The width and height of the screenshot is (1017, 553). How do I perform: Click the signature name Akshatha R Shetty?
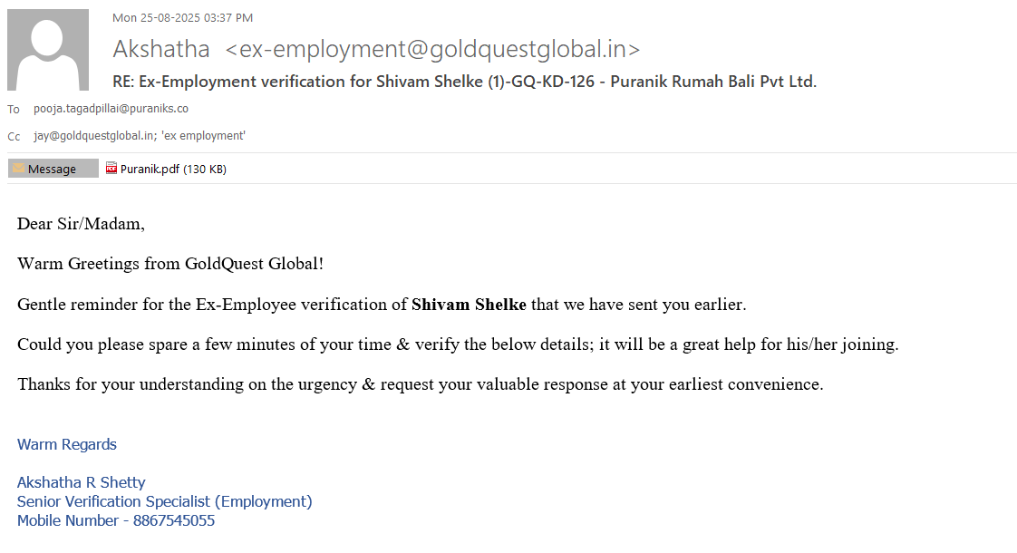tap(81, 482)
